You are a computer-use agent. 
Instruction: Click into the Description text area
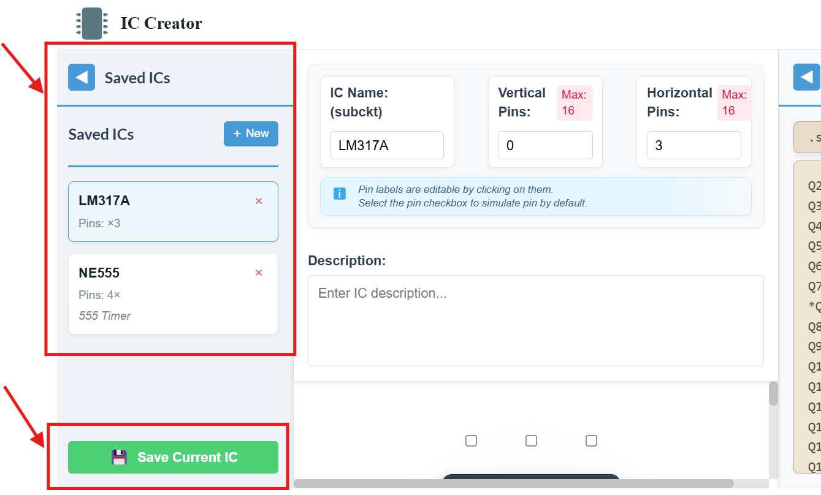[x=535, y=320]
